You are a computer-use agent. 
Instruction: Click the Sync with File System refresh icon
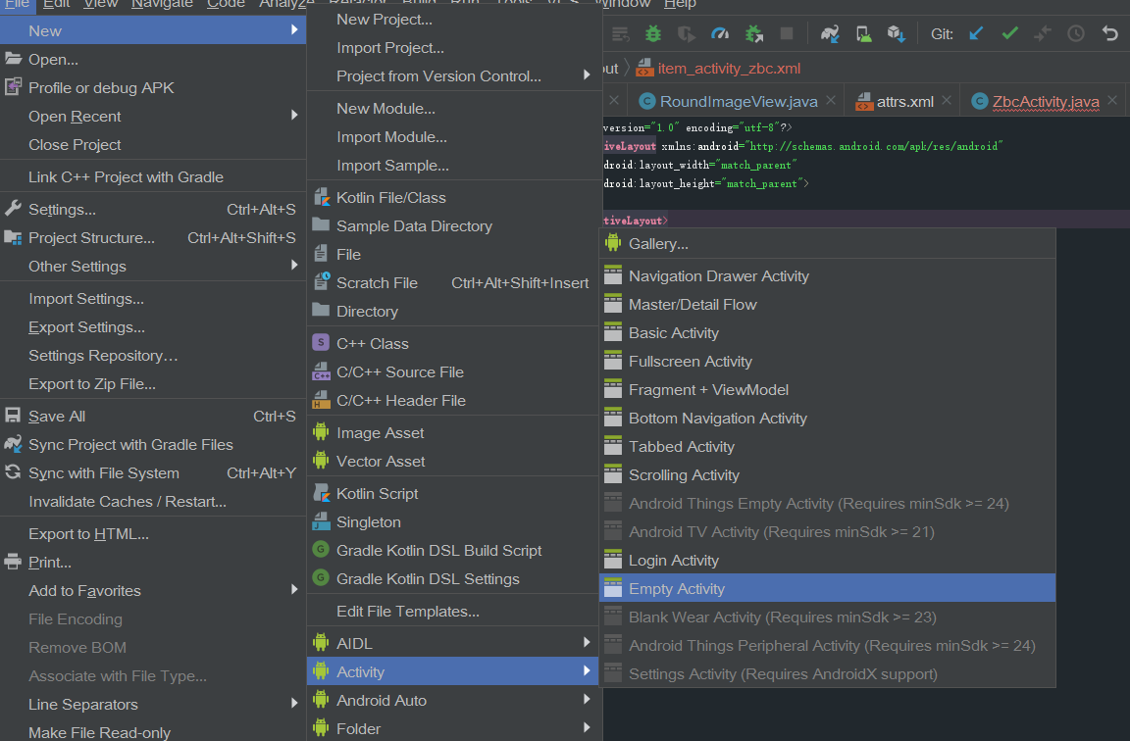click(x=13, y=471)
